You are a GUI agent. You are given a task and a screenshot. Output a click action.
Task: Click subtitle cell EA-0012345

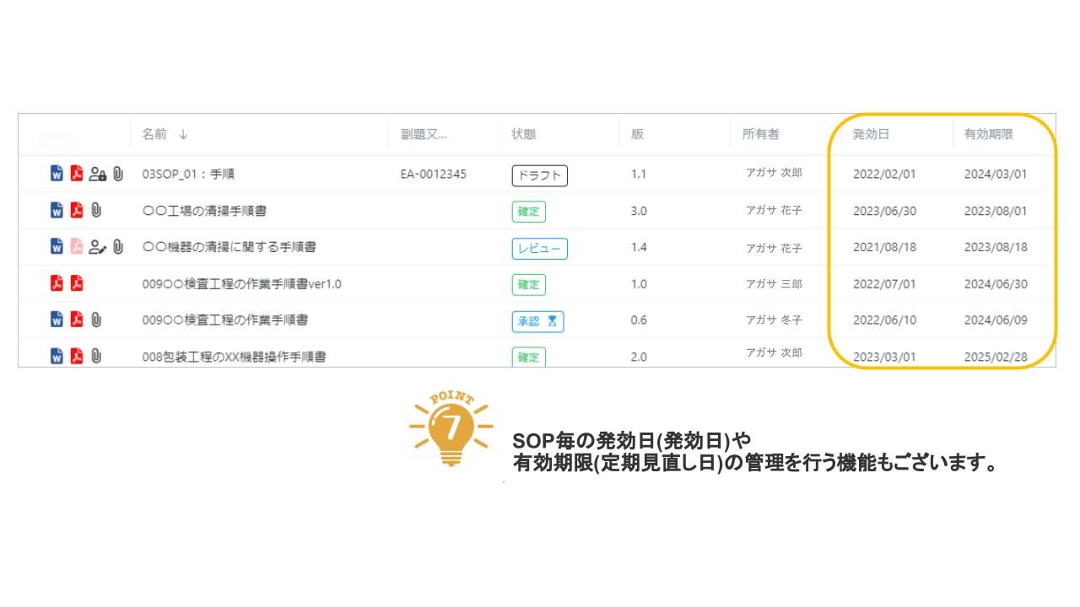[433, 175]
